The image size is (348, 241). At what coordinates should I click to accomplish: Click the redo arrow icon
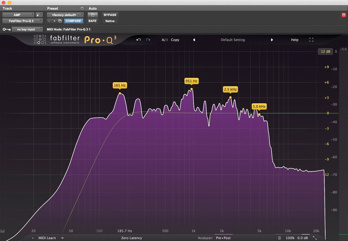pyautogui.click(x=148, y=40)
